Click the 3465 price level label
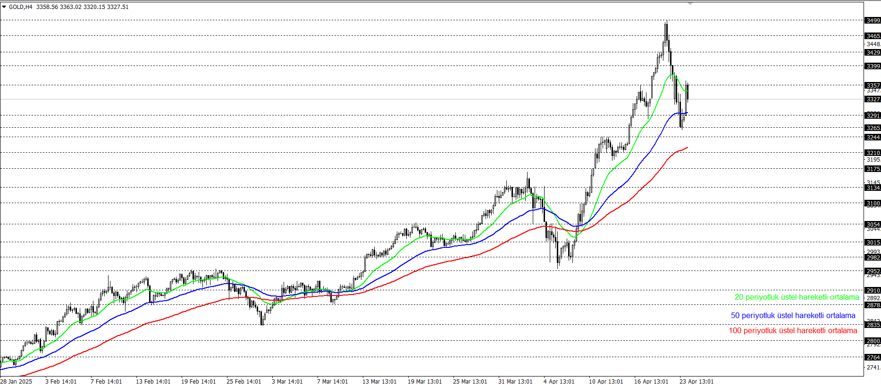Image resolution: width=881 pixels, height=385 pixels. (873, 36)
